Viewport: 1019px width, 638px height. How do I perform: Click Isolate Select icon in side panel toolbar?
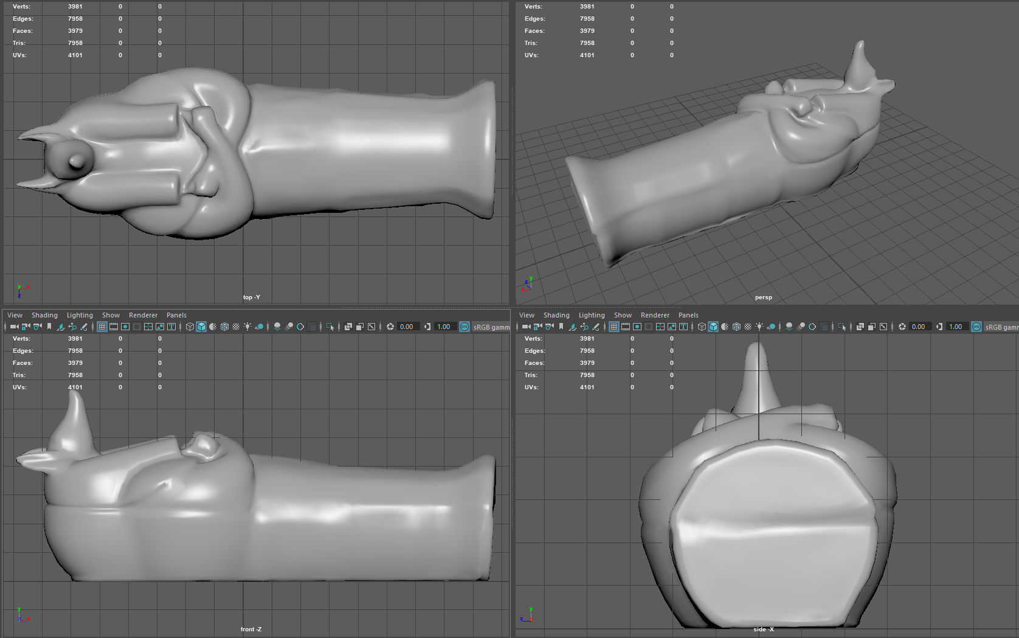pos(842,327)
